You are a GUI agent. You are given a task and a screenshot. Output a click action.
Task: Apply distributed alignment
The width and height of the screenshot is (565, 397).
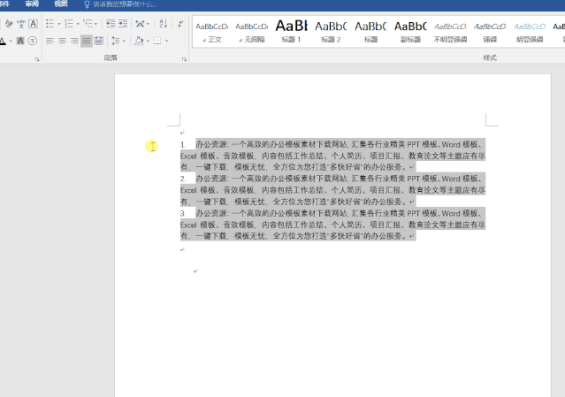click(x=99, y=41)
